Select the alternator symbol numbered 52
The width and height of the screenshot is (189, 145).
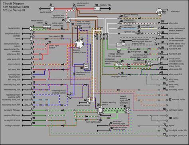coord(159,12)
